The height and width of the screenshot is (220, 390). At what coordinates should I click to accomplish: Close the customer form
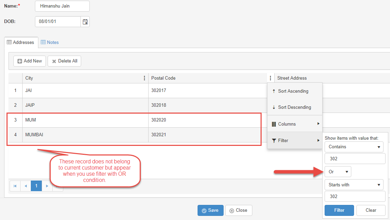(239, 210)
